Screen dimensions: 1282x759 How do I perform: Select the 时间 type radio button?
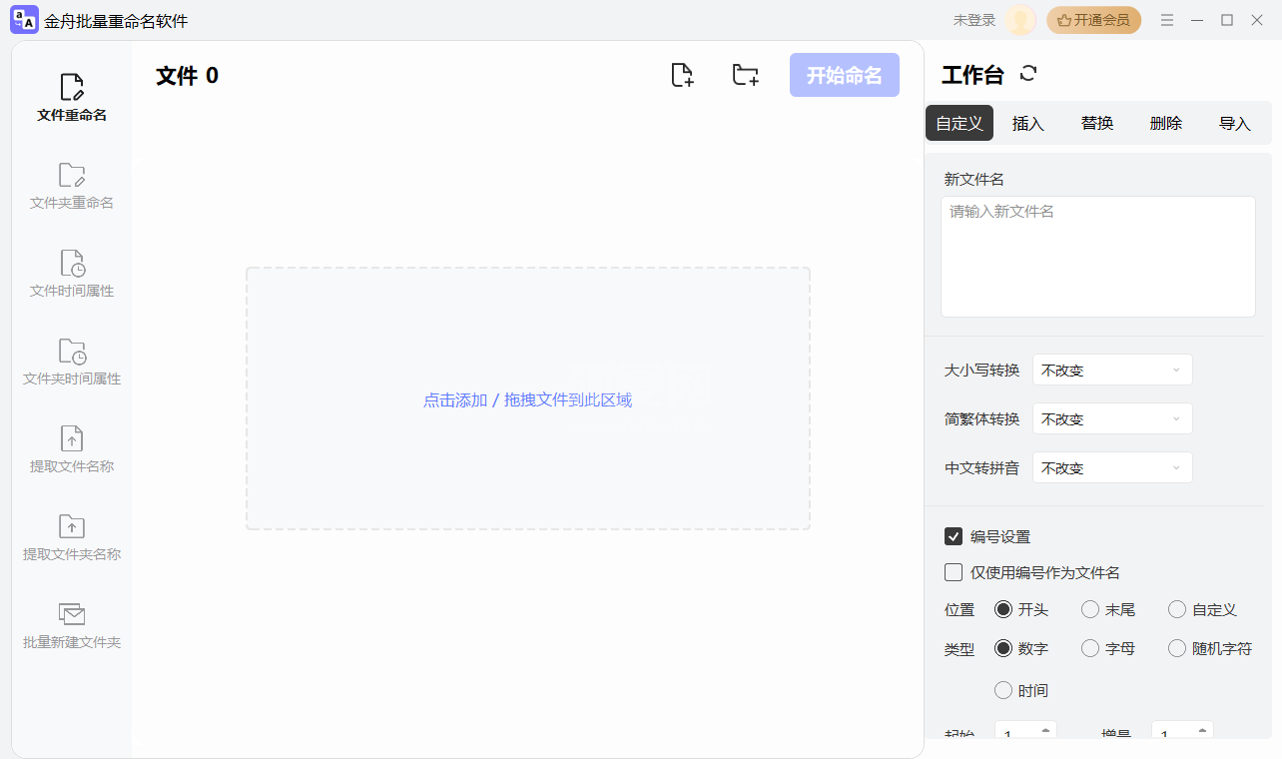1003,690
